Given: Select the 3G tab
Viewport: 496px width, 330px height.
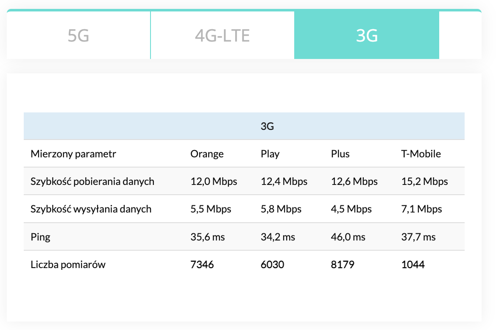Looking at the screenshot, I should [367, 36].
